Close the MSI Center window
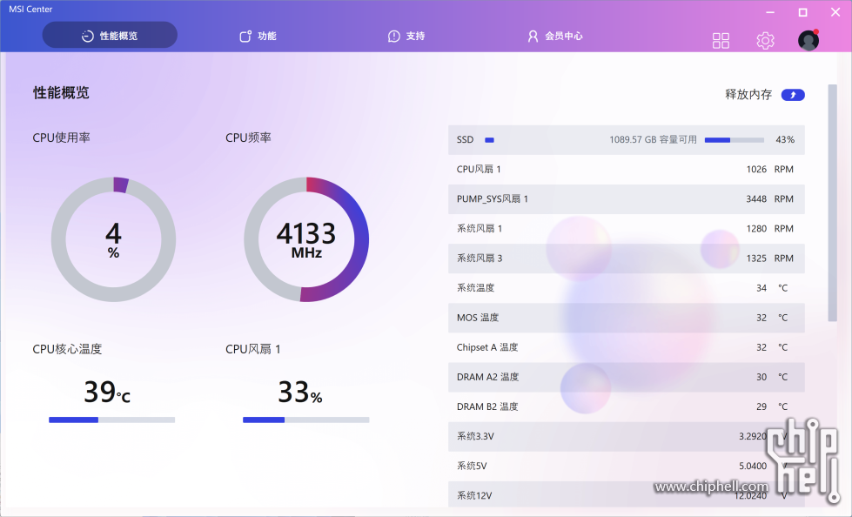852x517 pixels. tap(835, 12)
